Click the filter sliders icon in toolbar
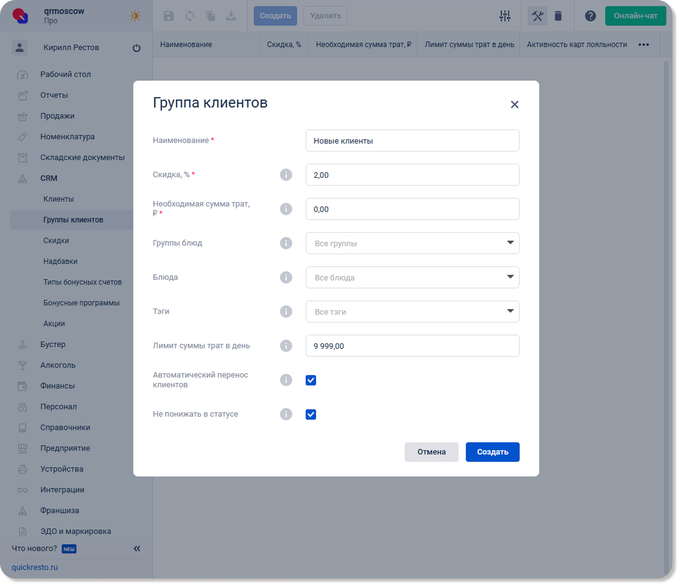This screenshot has height=584, width=678. tap(504, 16)
